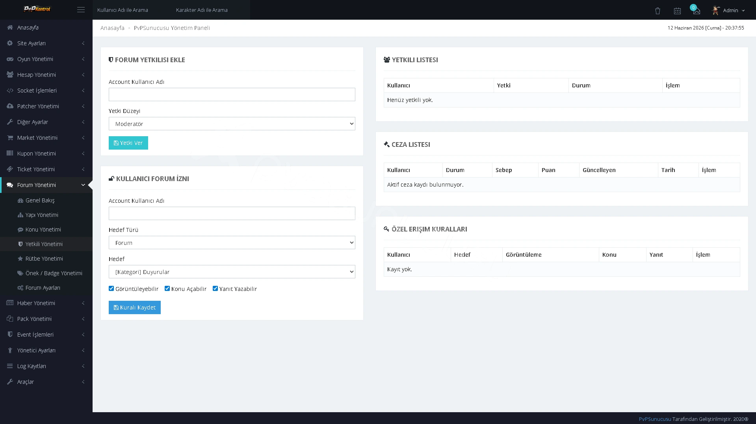Viewport: 756px width, 424px height.
Task: Click the PvPKontrol logo
Action: [x=37, y=9]
